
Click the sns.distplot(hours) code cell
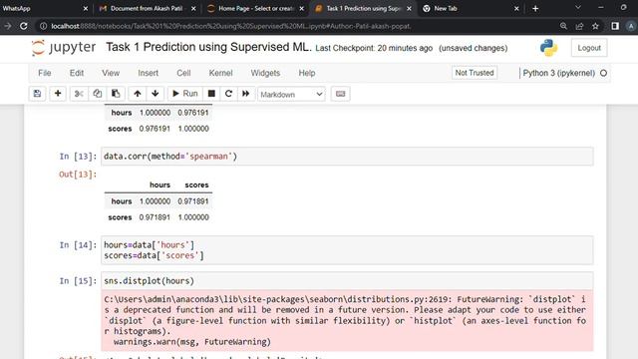coord(347,281)
